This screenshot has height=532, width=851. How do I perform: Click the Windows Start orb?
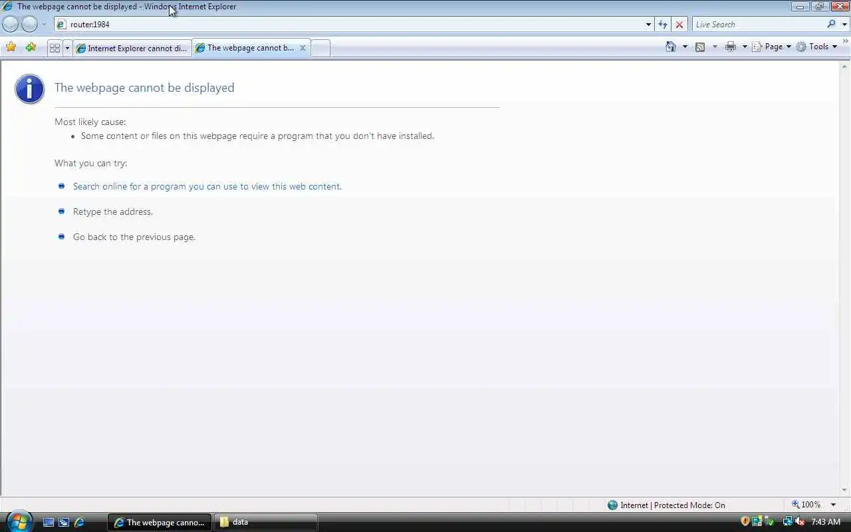(x=18, y=521)
